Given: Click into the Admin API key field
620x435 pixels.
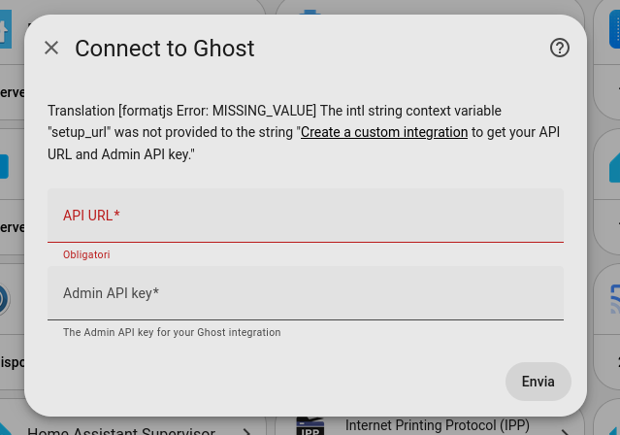Looking at the screenshot, I should [305, 293].
